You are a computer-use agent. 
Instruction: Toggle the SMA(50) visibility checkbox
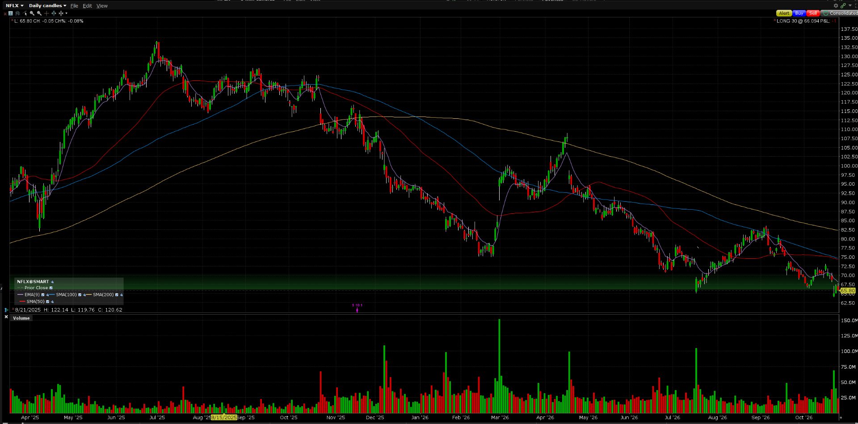point(48,302)
